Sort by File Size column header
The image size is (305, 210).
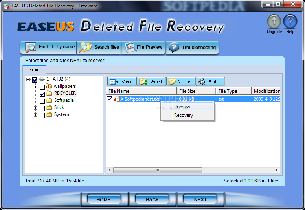tap(197, 91)
